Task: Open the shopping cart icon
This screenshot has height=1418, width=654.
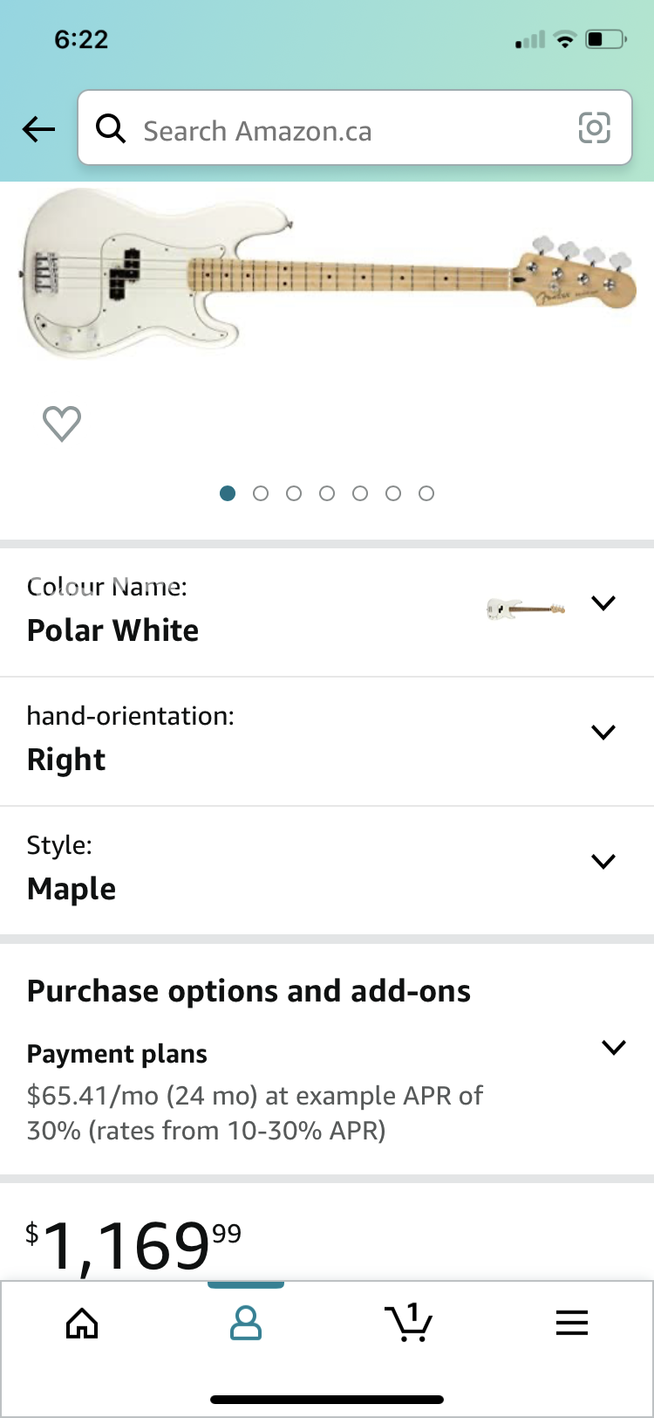Action: pos(408,1323)
